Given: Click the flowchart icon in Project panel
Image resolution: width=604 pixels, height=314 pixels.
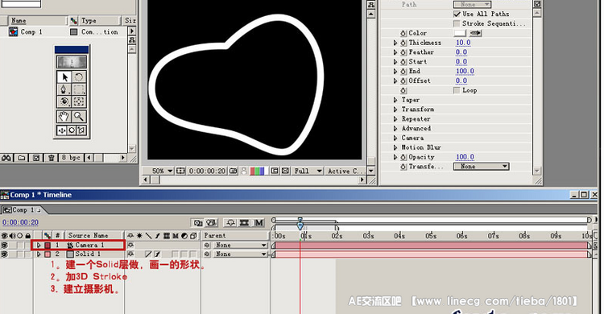Looking at the screenshot, I should [x=132, y=40].
